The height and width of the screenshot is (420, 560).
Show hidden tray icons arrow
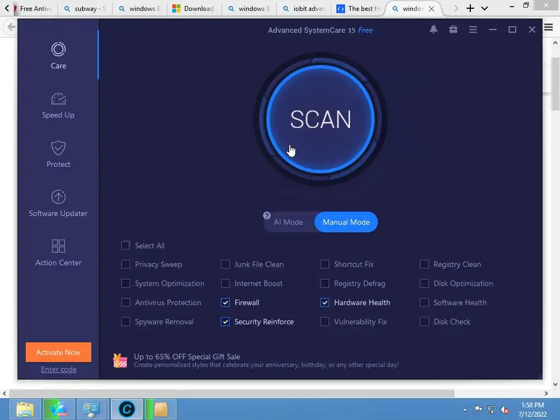click(465, 410)
